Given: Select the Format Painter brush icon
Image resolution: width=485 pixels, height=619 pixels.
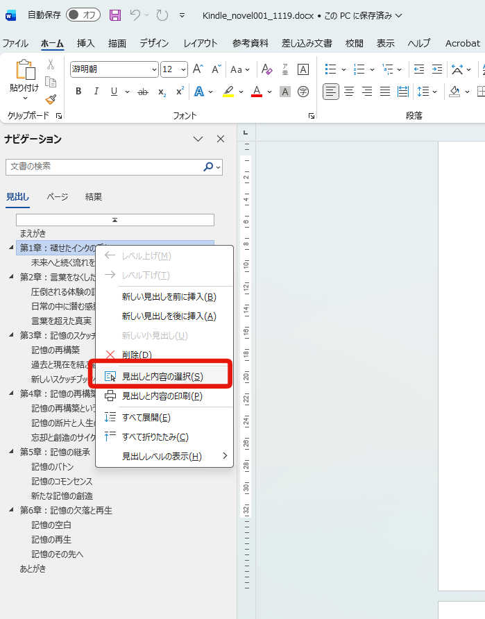Looking at the screenshot, I should (51, 99).
